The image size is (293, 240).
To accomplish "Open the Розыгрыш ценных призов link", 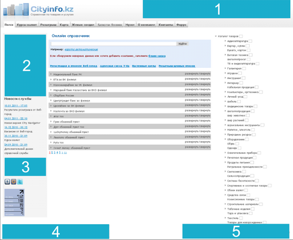I will [177, 66].
